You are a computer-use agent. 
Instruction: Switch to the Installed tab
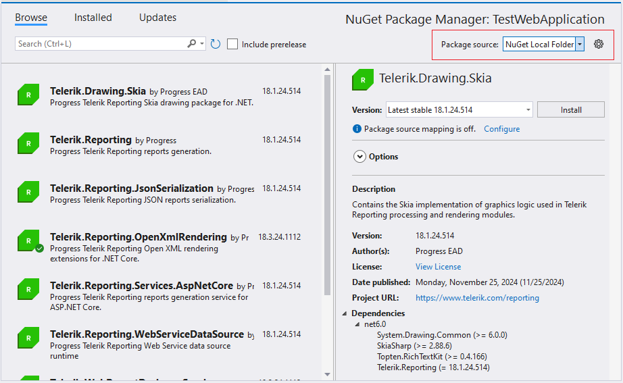click(93, 18)
